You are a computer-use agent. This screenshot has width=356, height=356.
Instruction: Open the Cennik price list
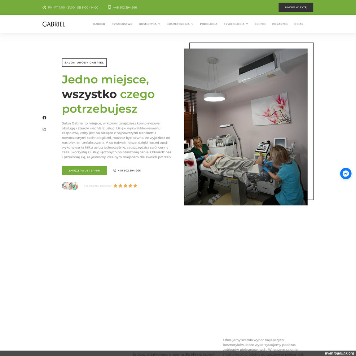pyautogui.click(x=260, y=24)
